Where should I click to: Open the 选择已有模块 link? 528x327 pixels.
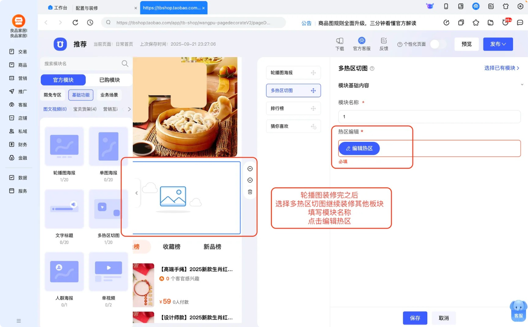[502, 68]
